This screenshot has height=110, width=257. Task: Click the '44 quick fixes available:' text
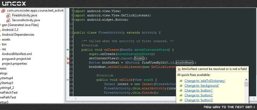pyautogui.click(x=194, y=75)
